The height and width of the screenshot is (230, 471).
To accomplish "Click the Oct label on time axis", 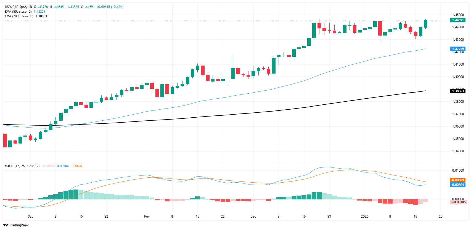I will (30, 217).
